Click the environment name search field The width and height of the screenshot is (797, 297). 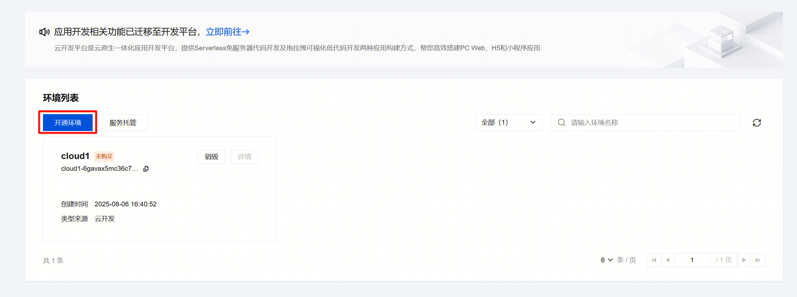click(x=645, y=123)
